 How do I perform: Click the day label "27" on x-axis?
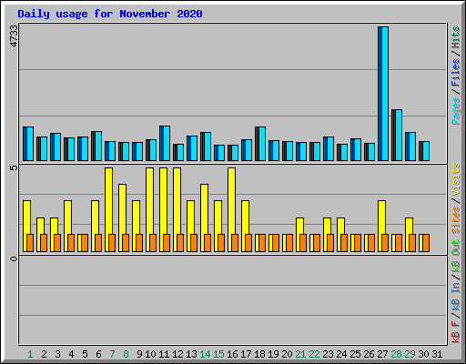click(382, 354)
